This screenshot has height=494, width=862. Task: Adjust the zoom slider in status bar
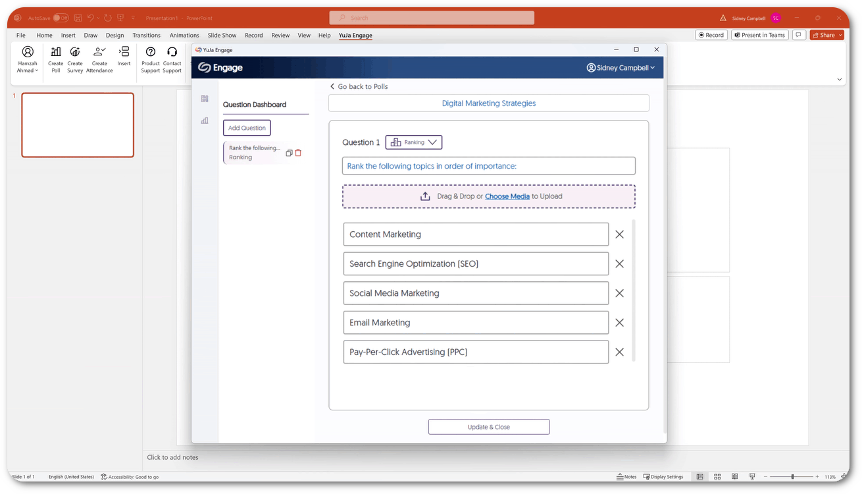coord(792,477)
